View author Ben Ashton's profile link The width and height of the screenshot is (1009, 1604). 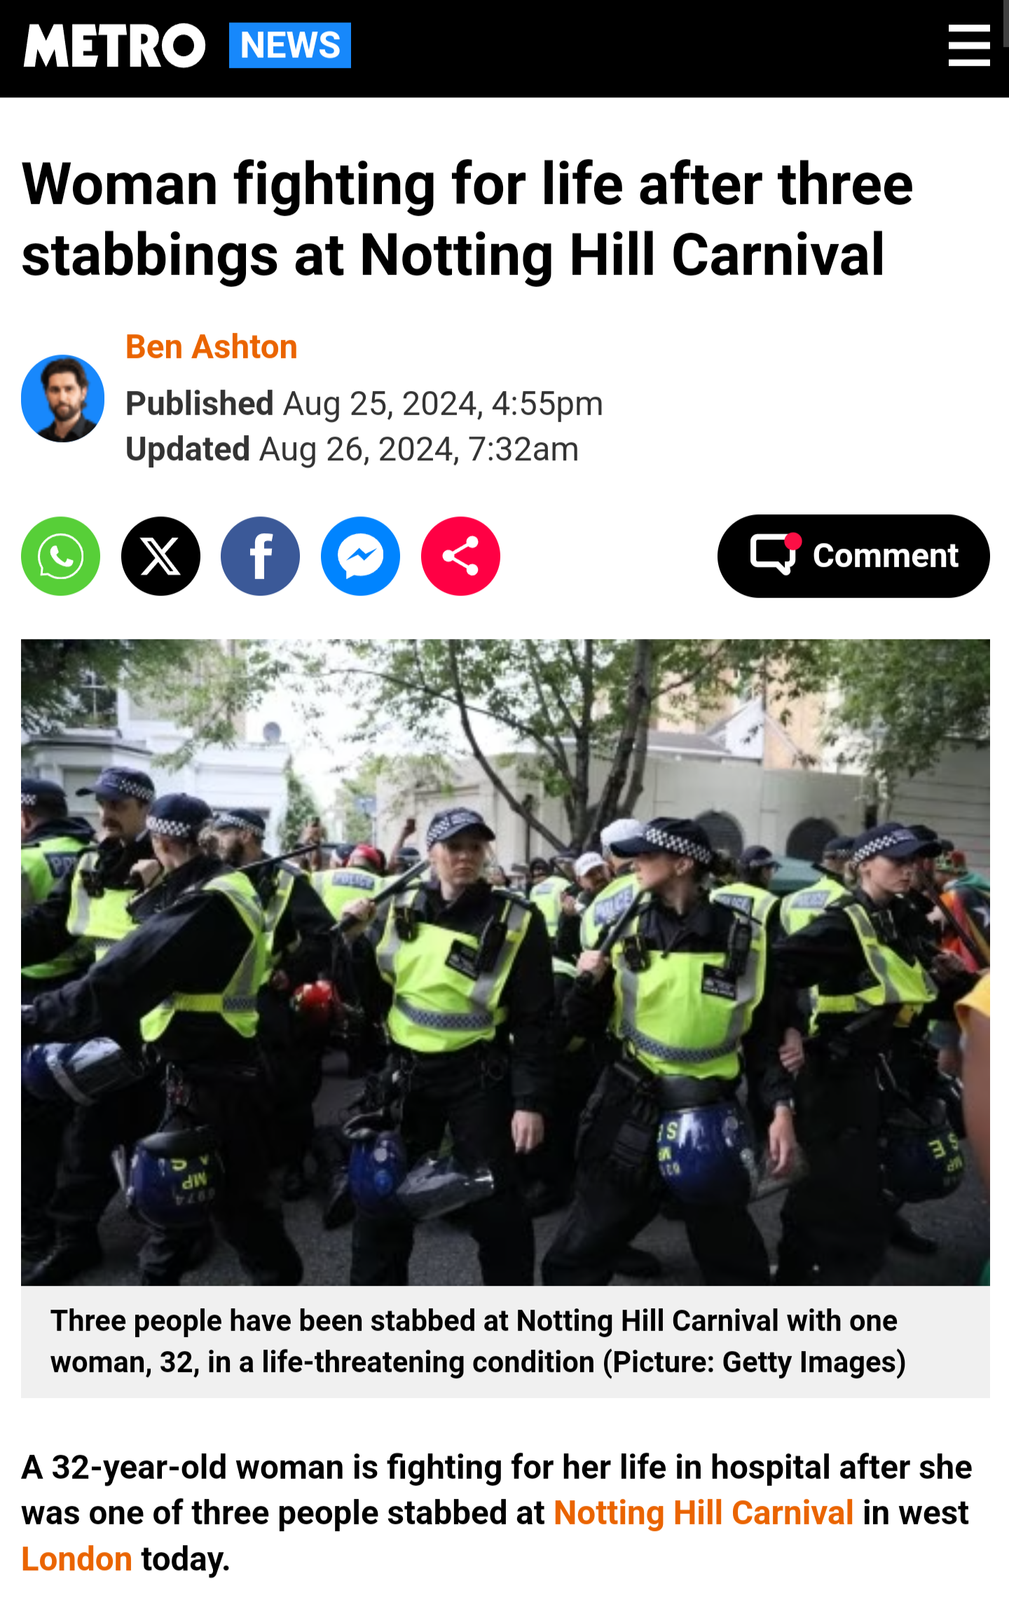pyautogui.click(x=212, y=347)
